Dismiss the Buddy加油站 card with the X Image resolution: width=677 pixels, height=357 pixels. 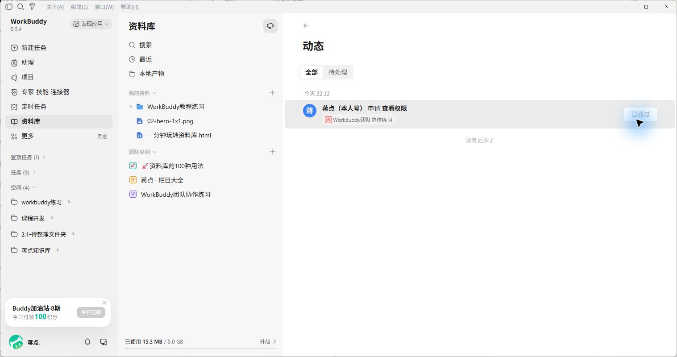[104, 303]
